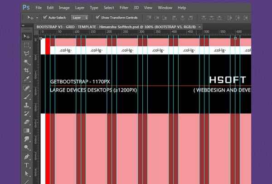The width and height of the screenshot is (272, 184).
Task: Open the File menu
Action: (39, 8)
